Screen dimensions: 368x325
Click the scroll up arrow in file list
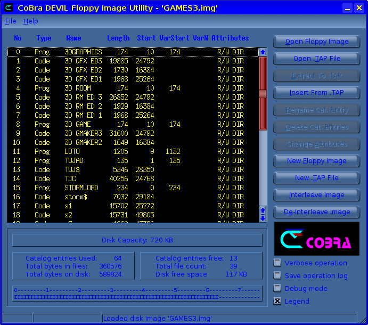pos(263,52)
